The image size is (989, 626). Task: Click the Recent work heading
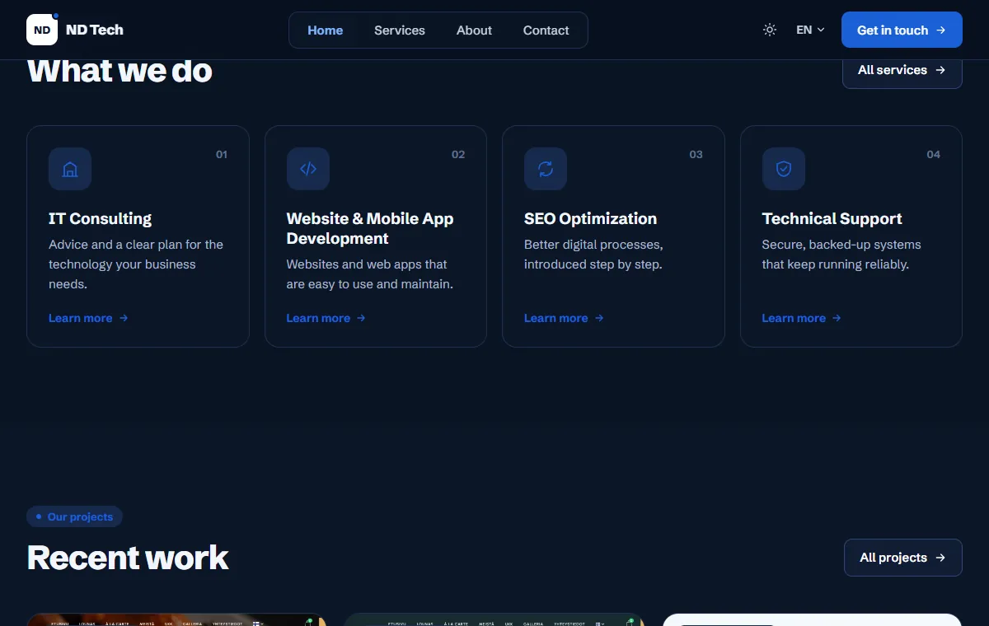coord(128,558)
